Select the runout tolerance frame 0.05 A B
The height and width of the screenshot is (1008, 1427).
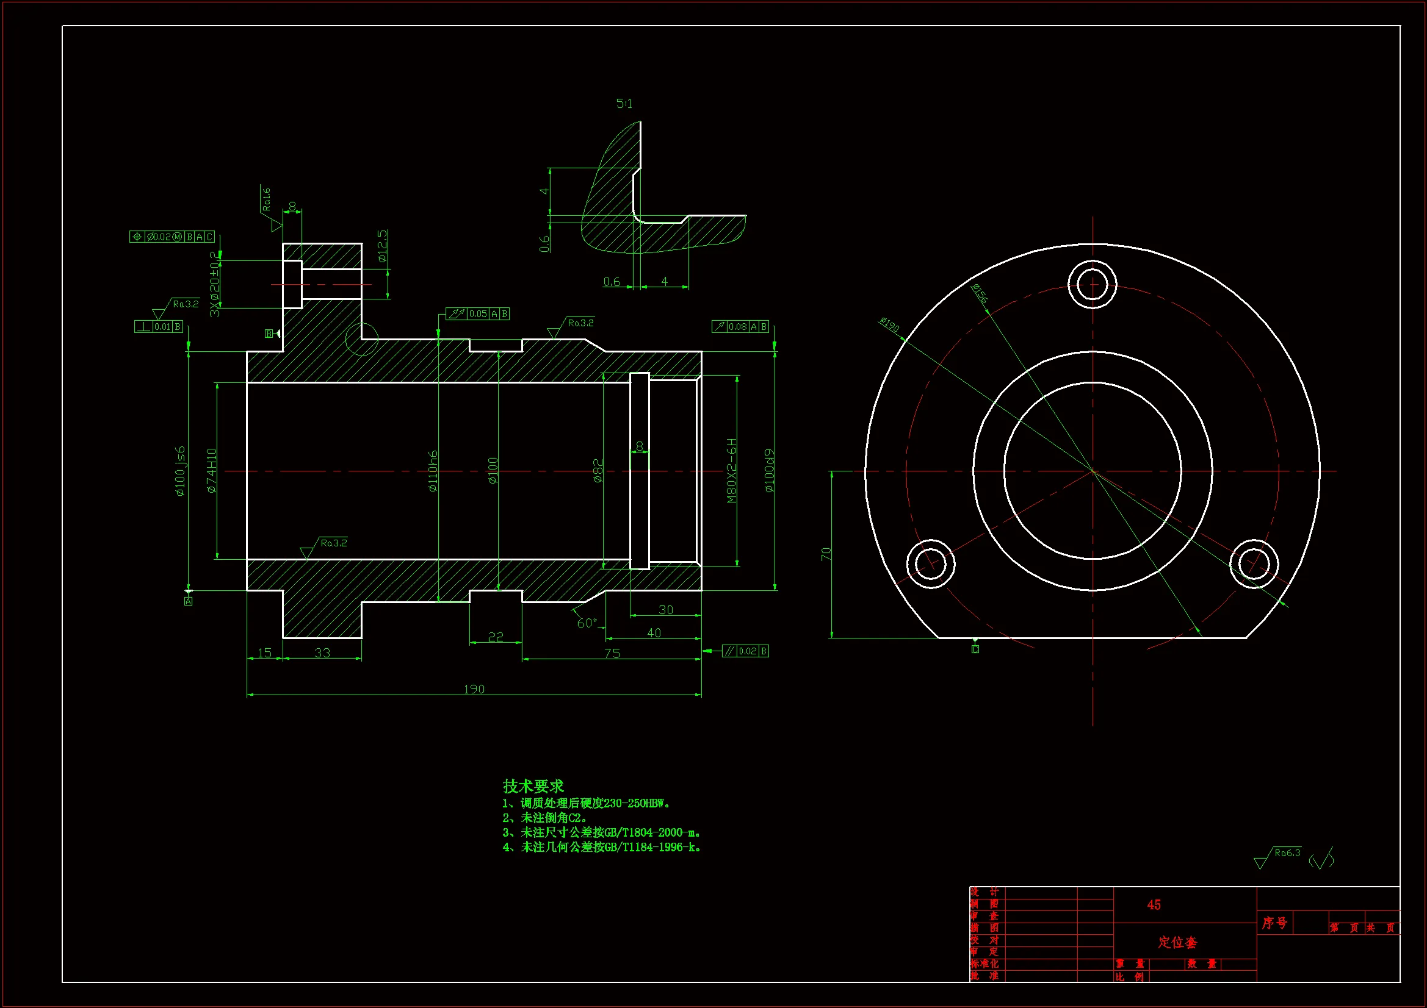(x=478, y=313)
